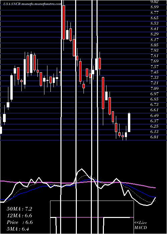The height and width of the screenshot is (234, 167).
Task: Click the 7.45 price axis label
Action: click(x=154, y=72)
